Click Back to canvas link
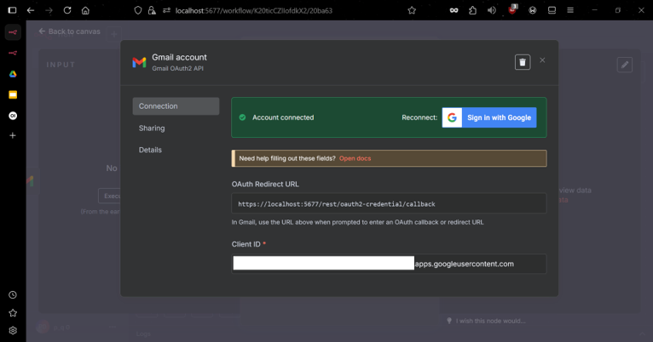 pyautogui.click(x=70, y=31)
